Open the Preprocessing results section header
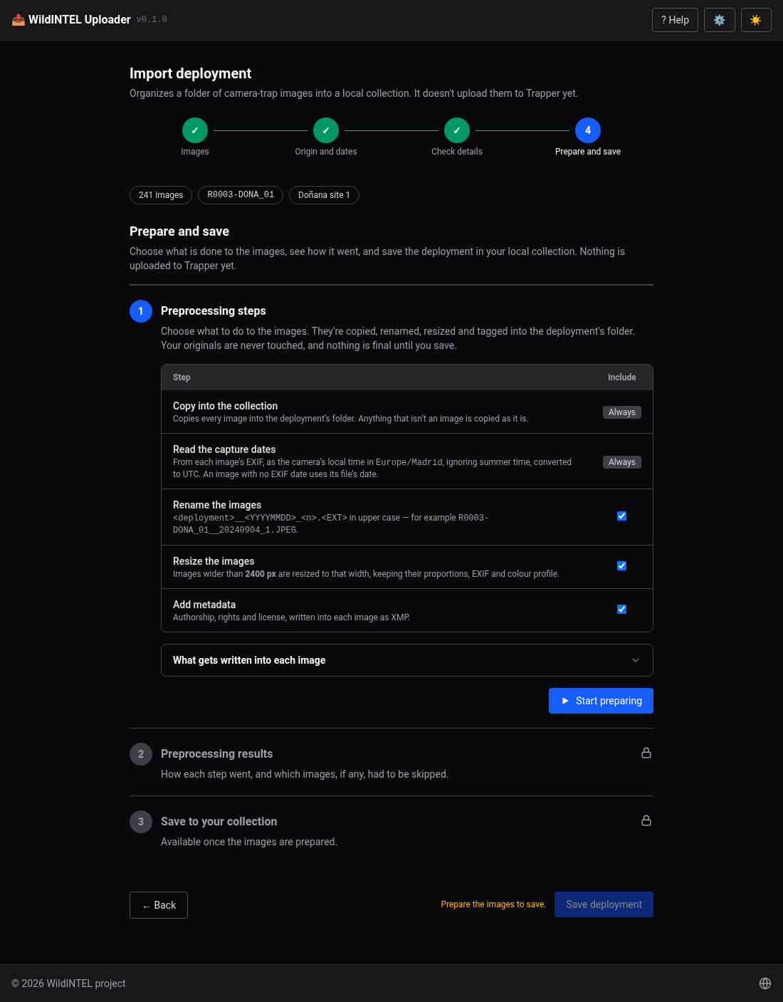The width and height of the screenshot is (783, 1002). click(217, 753)
